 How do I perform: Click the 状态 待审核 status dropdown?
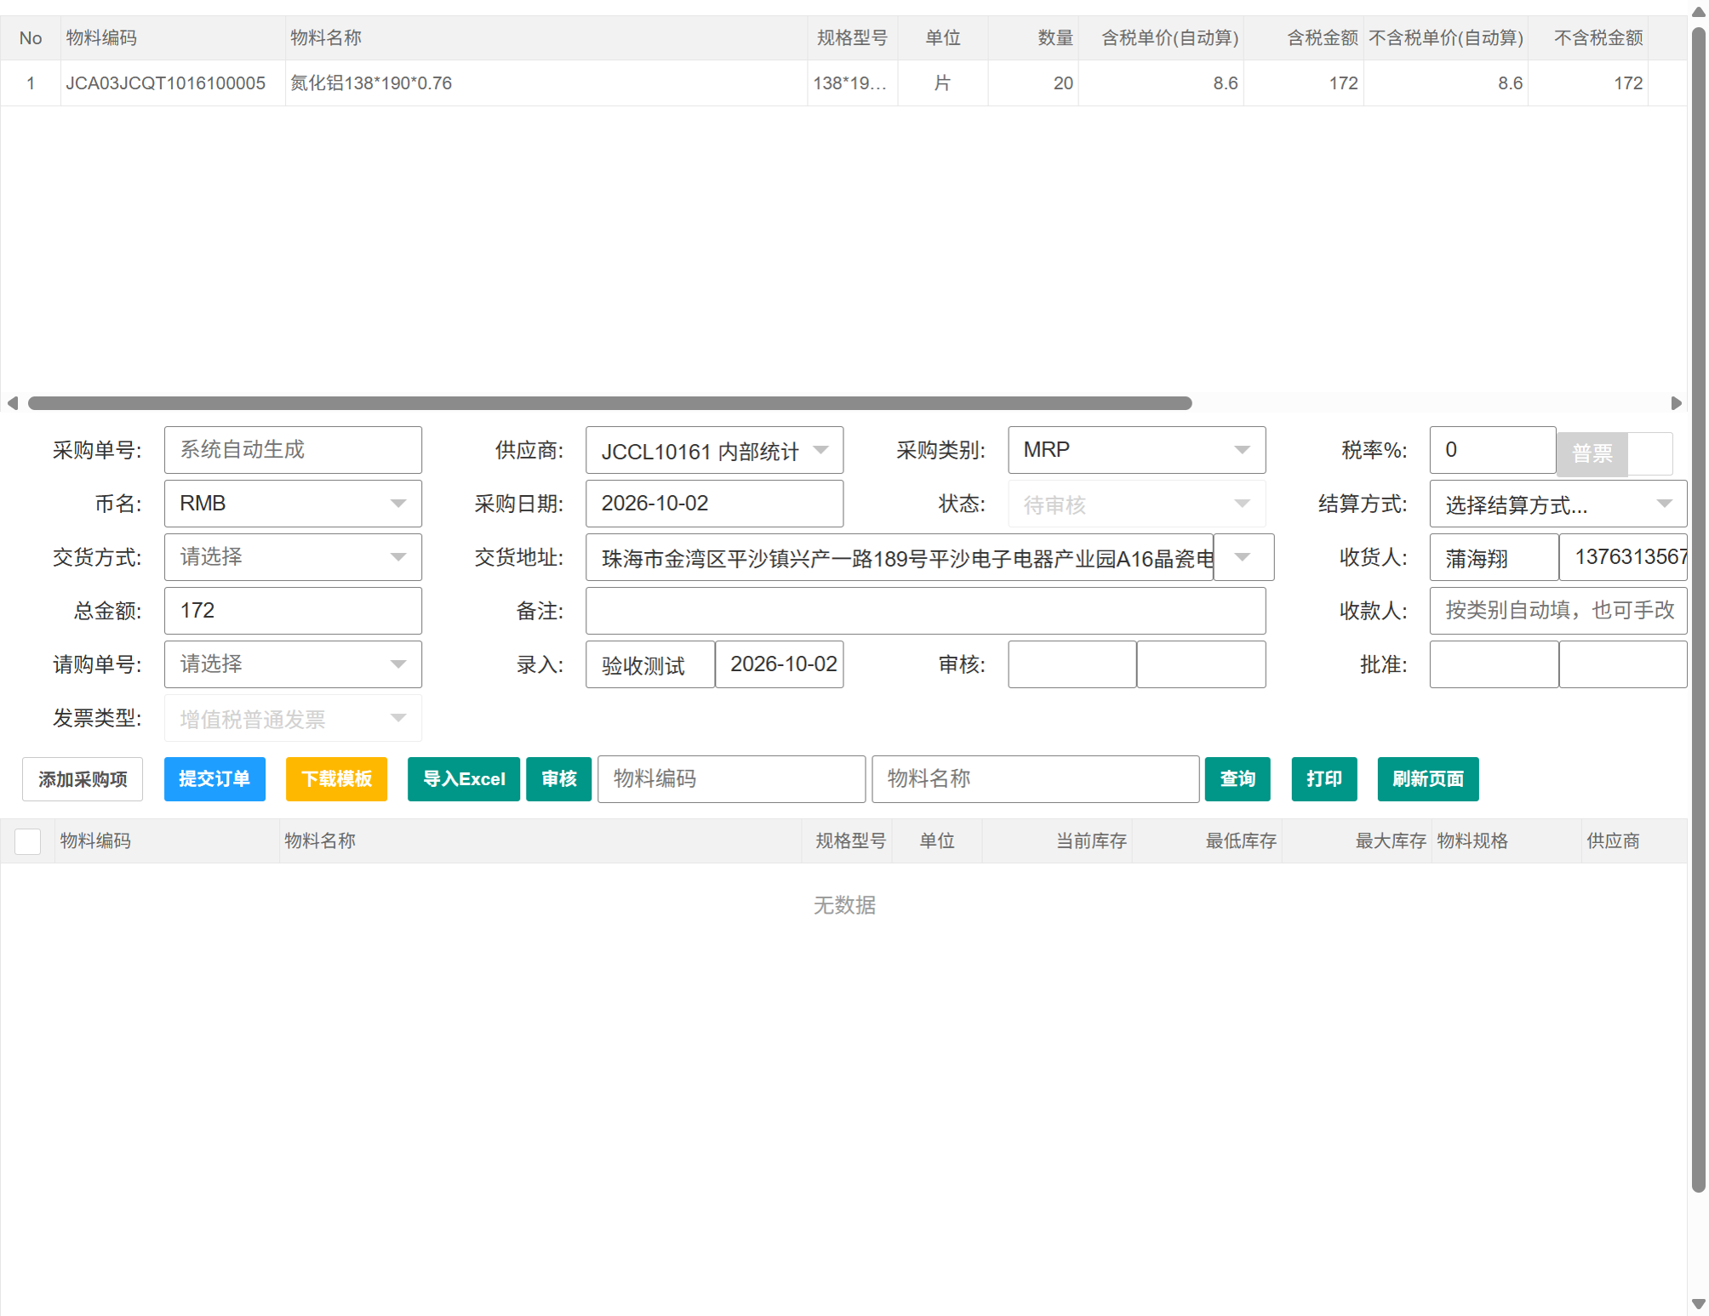[1136, 504]
